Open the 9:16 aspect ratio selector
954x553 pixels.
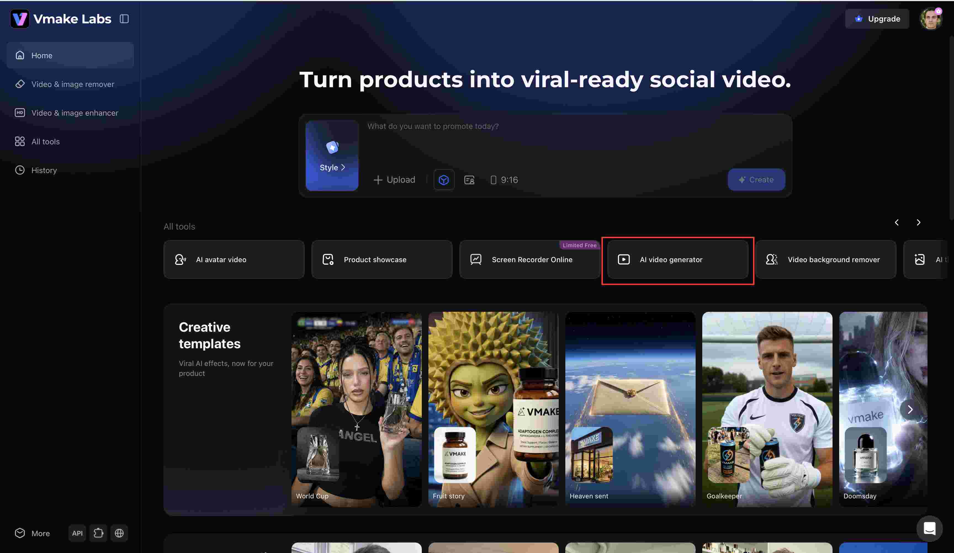click(x=504, y=180)
